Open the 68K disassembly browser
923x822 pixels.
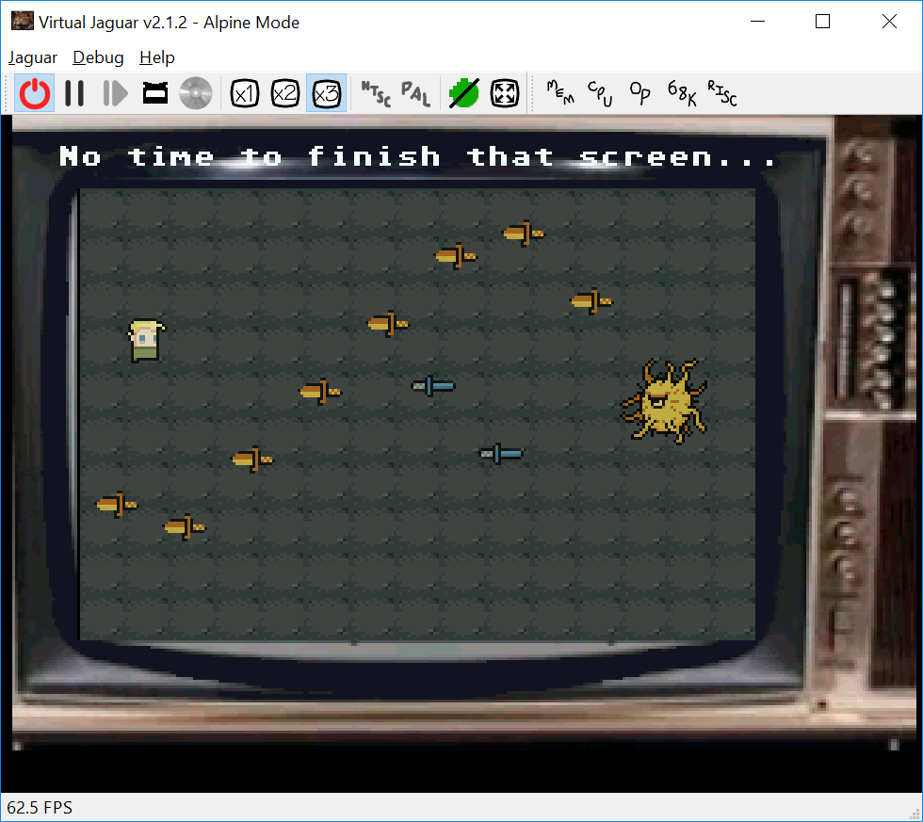[x=682, y=93]
